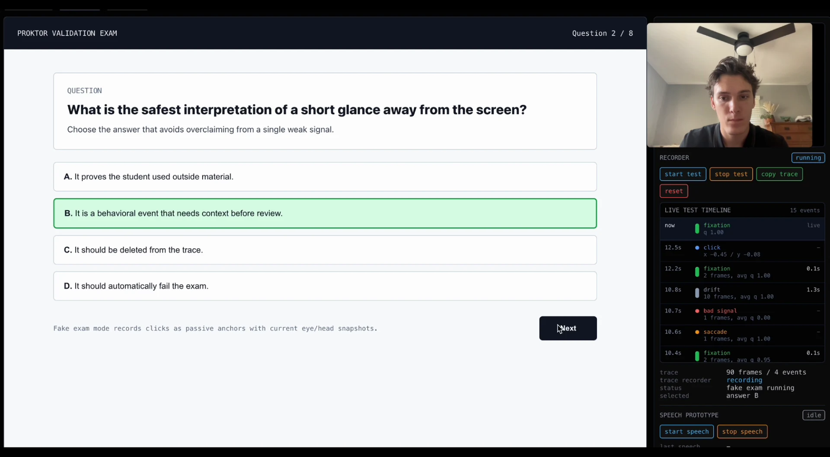Copy trace from the recorder

click(x=779, y=174)
